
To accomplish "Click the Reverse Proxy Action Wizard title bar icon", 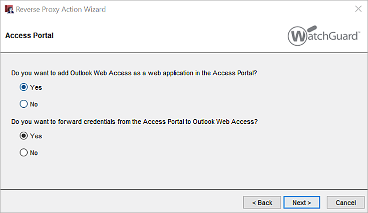I will click(x=9, y=9).
